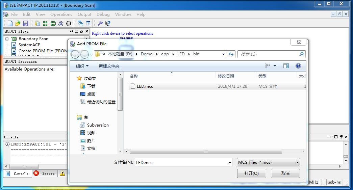353x190 pixels.
Task: Expand the Boundary Scan tree node
Action: pyautogui.click(x=7, y=39)
